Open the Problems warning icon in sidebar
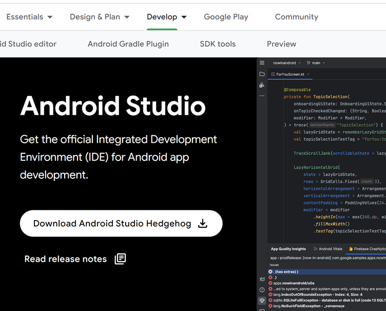 [x=262, y=290]
